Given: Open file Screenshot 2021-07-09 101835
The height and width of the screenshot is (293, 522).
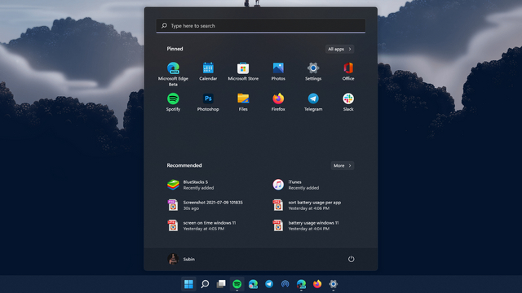Looking at the screenshot, I should (x=205, y=205).
